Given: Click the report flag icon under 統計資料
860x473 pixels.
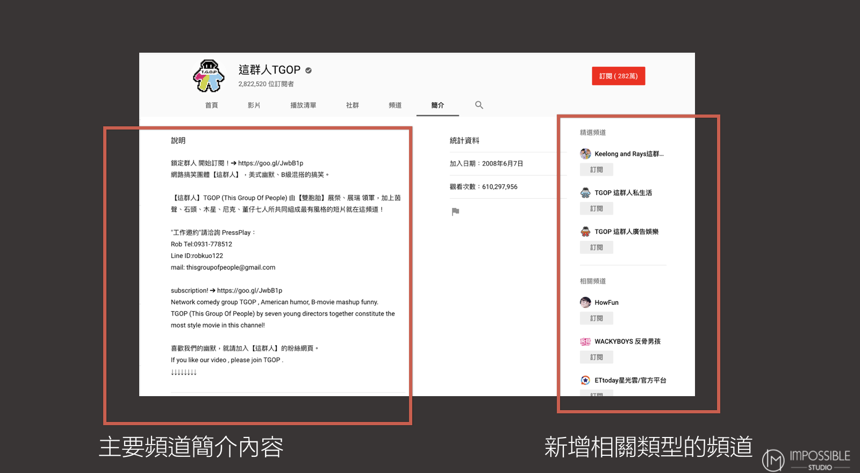Looking at the screenshot, I should coord(455,211).
